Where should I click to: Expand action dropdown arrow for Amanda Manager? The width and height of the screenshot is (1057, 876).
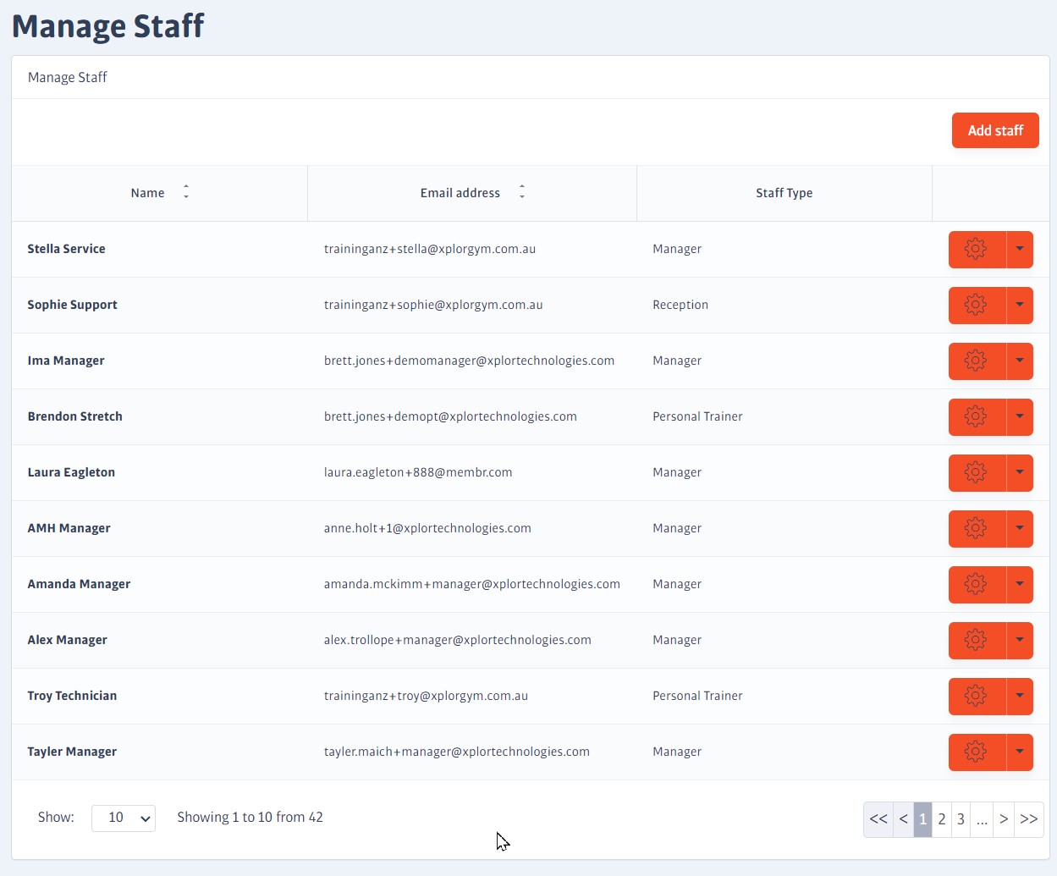(1020, 584)
